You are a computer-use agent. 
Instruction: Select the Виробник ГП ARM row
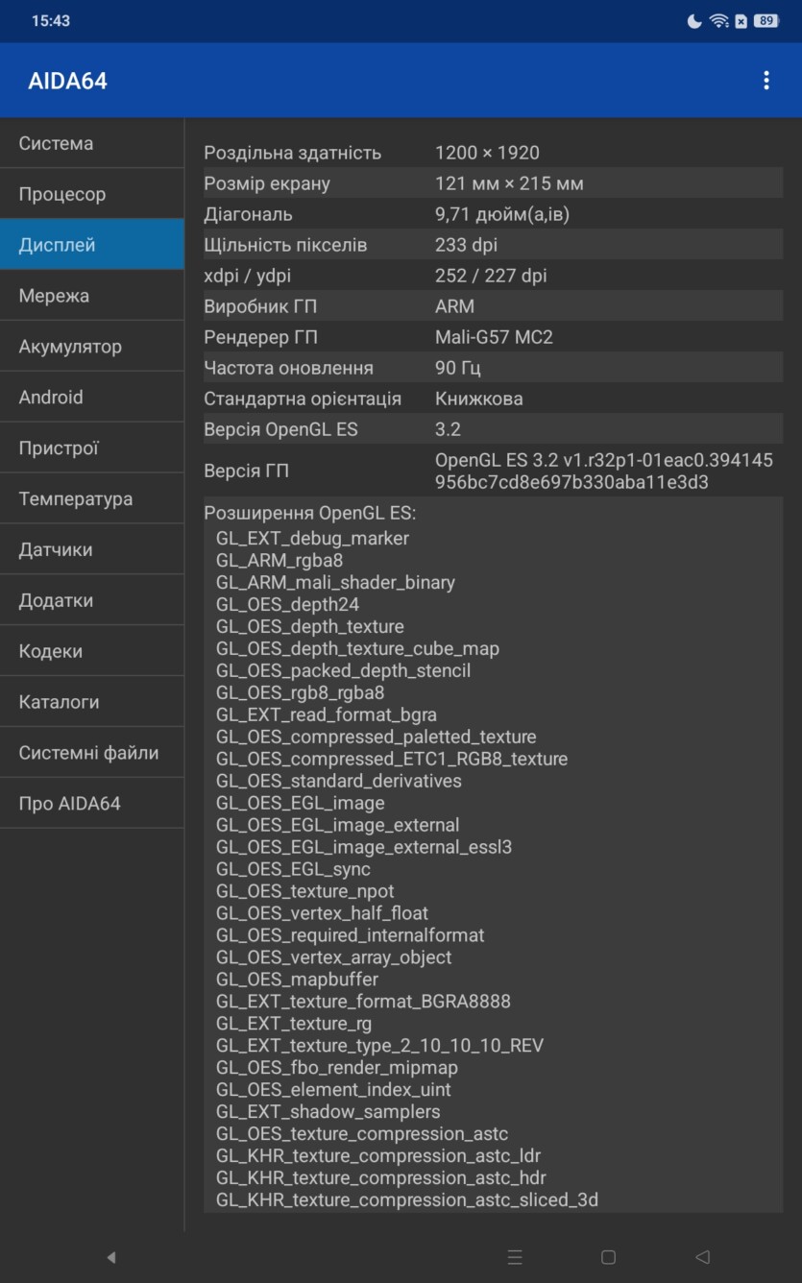(x=493, y=306)
